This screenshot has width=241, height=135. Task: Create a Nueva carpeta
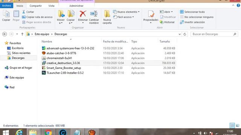click(x=107, y=17)
